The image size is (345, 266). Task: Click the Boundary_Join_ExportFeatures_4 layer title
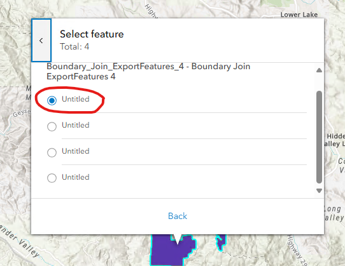point(148,71)
